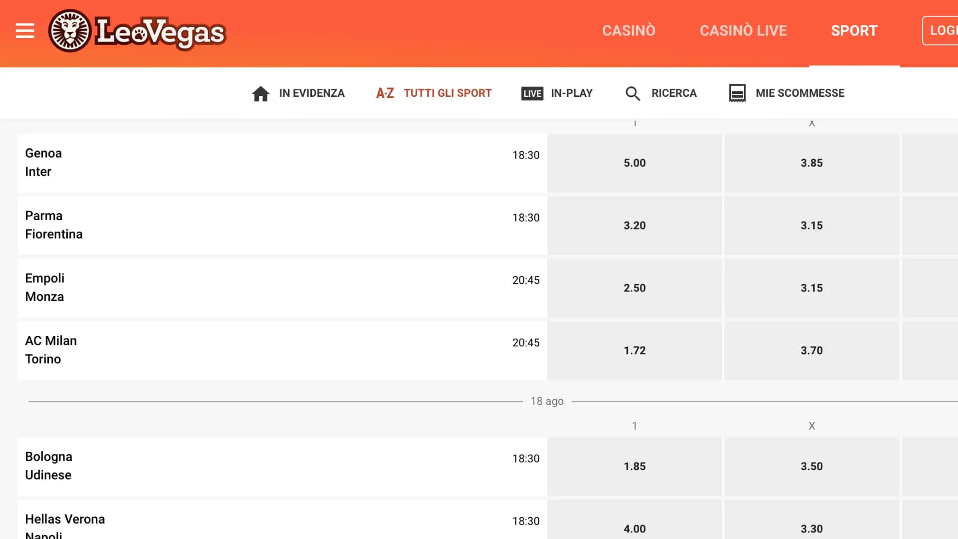The width and height of the screenshot is (958, 539).
Task: Select the LIVE badge icon for In-Play
Action: [532, 93]
